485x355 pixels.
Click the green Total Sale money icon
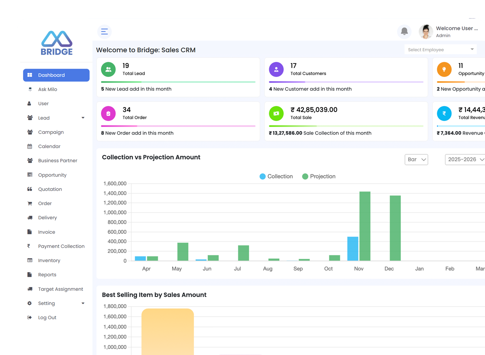pos(276,113)
